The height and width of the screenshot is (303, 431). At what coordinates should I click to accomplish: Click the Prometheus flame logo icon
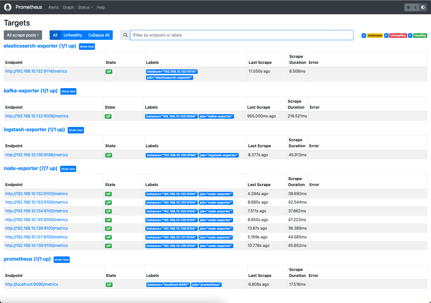(x=8, y=7)
